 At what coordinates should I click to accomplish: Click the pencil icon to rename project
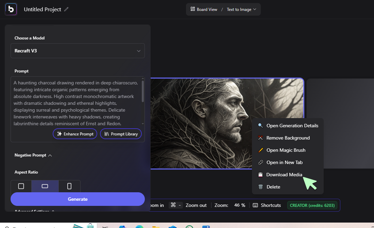click(x=66, y=9)
